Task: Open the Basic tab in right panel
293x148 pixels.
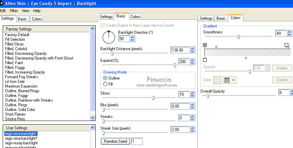Action: [x=221, y=18]
